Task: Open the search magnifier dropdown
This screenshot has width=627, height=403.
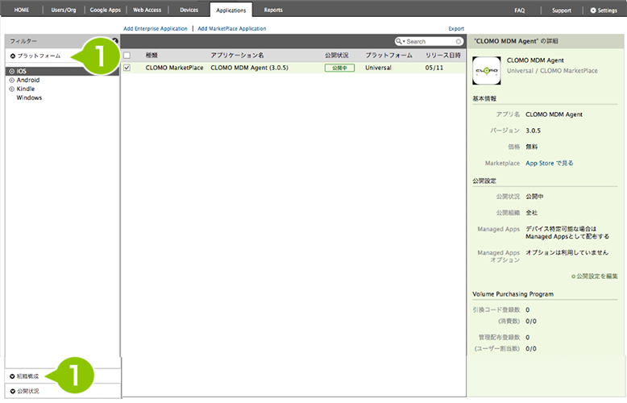Action: [x=401, y=42]
